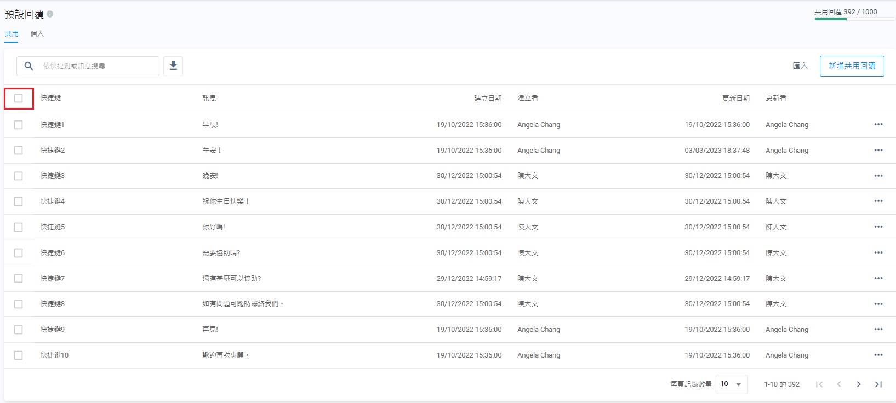The image size is (896, 403).
Task: Select the checkbox for 快捷鍵7 row
Action: 19,278
